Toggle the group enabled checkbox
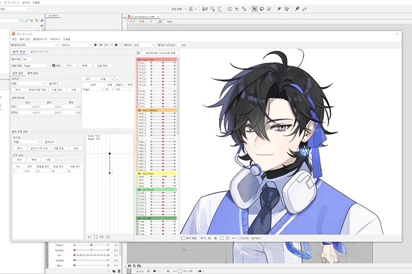The width and height of the screenshot is (412, 274). [x=54, y=66]
